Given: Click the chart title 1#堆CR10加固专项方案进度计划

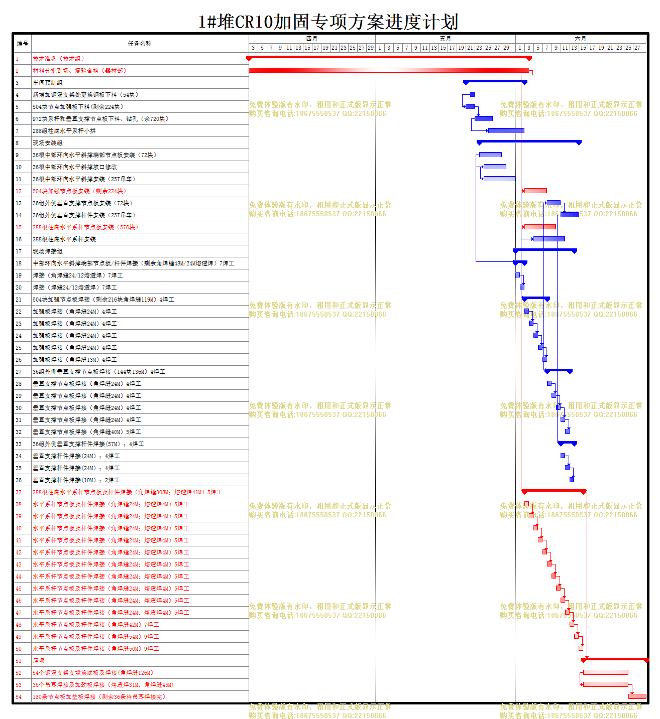Looking at the screenshot, I should 328,22.
